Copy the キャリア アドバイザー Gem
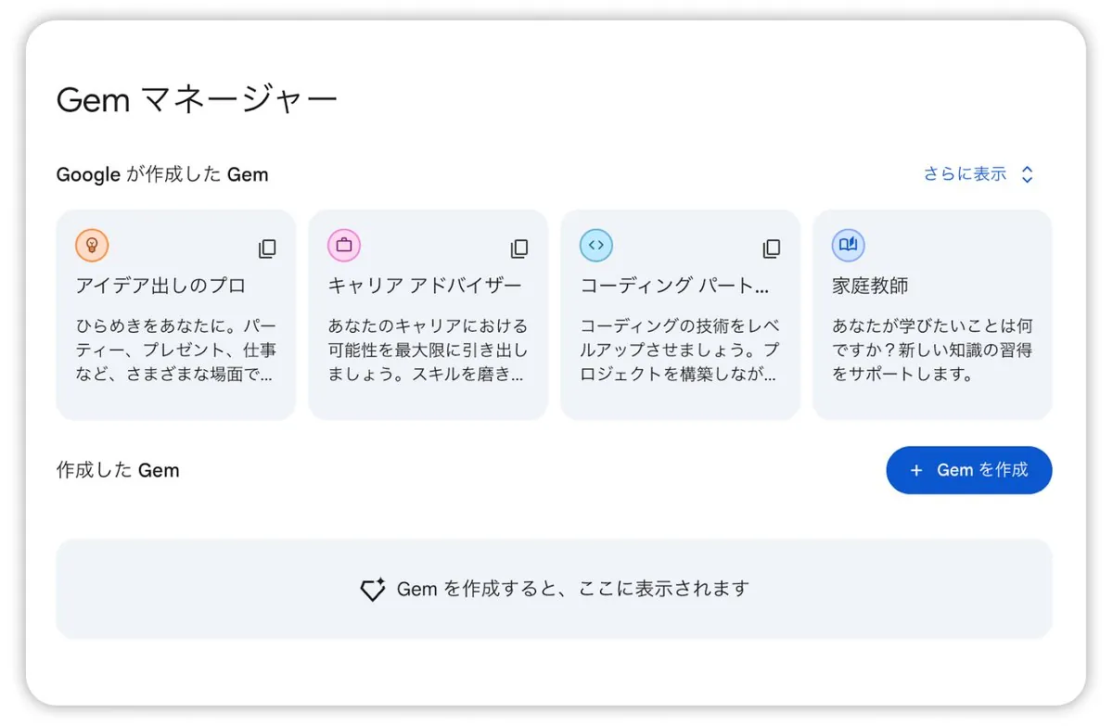This screenshot has width=1113, height=726. click(519, 248)
